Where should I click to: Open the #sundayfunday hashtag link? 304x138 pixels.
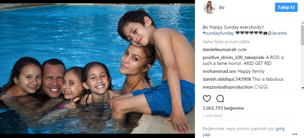pos(218,33)
